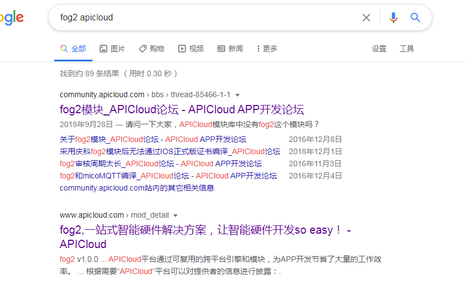This screenshot has width=466, height=295.
Task: Click the date 2016年12月4日
Action: (x=315, y=176)
